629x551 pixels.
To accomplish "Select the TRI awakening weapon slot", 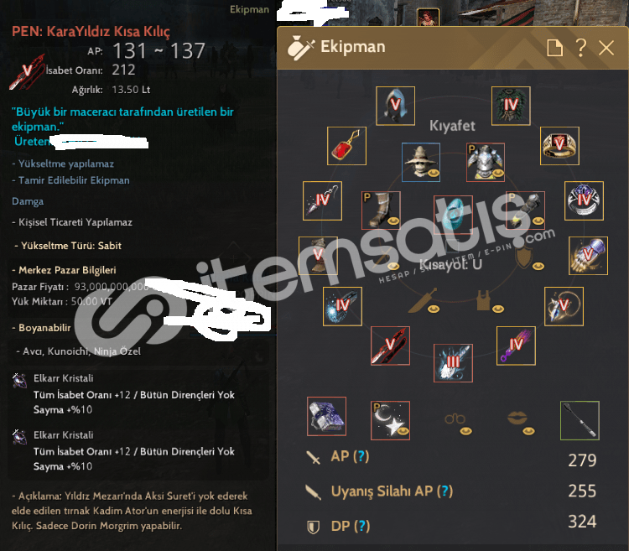I will click(x=453, y=363).
